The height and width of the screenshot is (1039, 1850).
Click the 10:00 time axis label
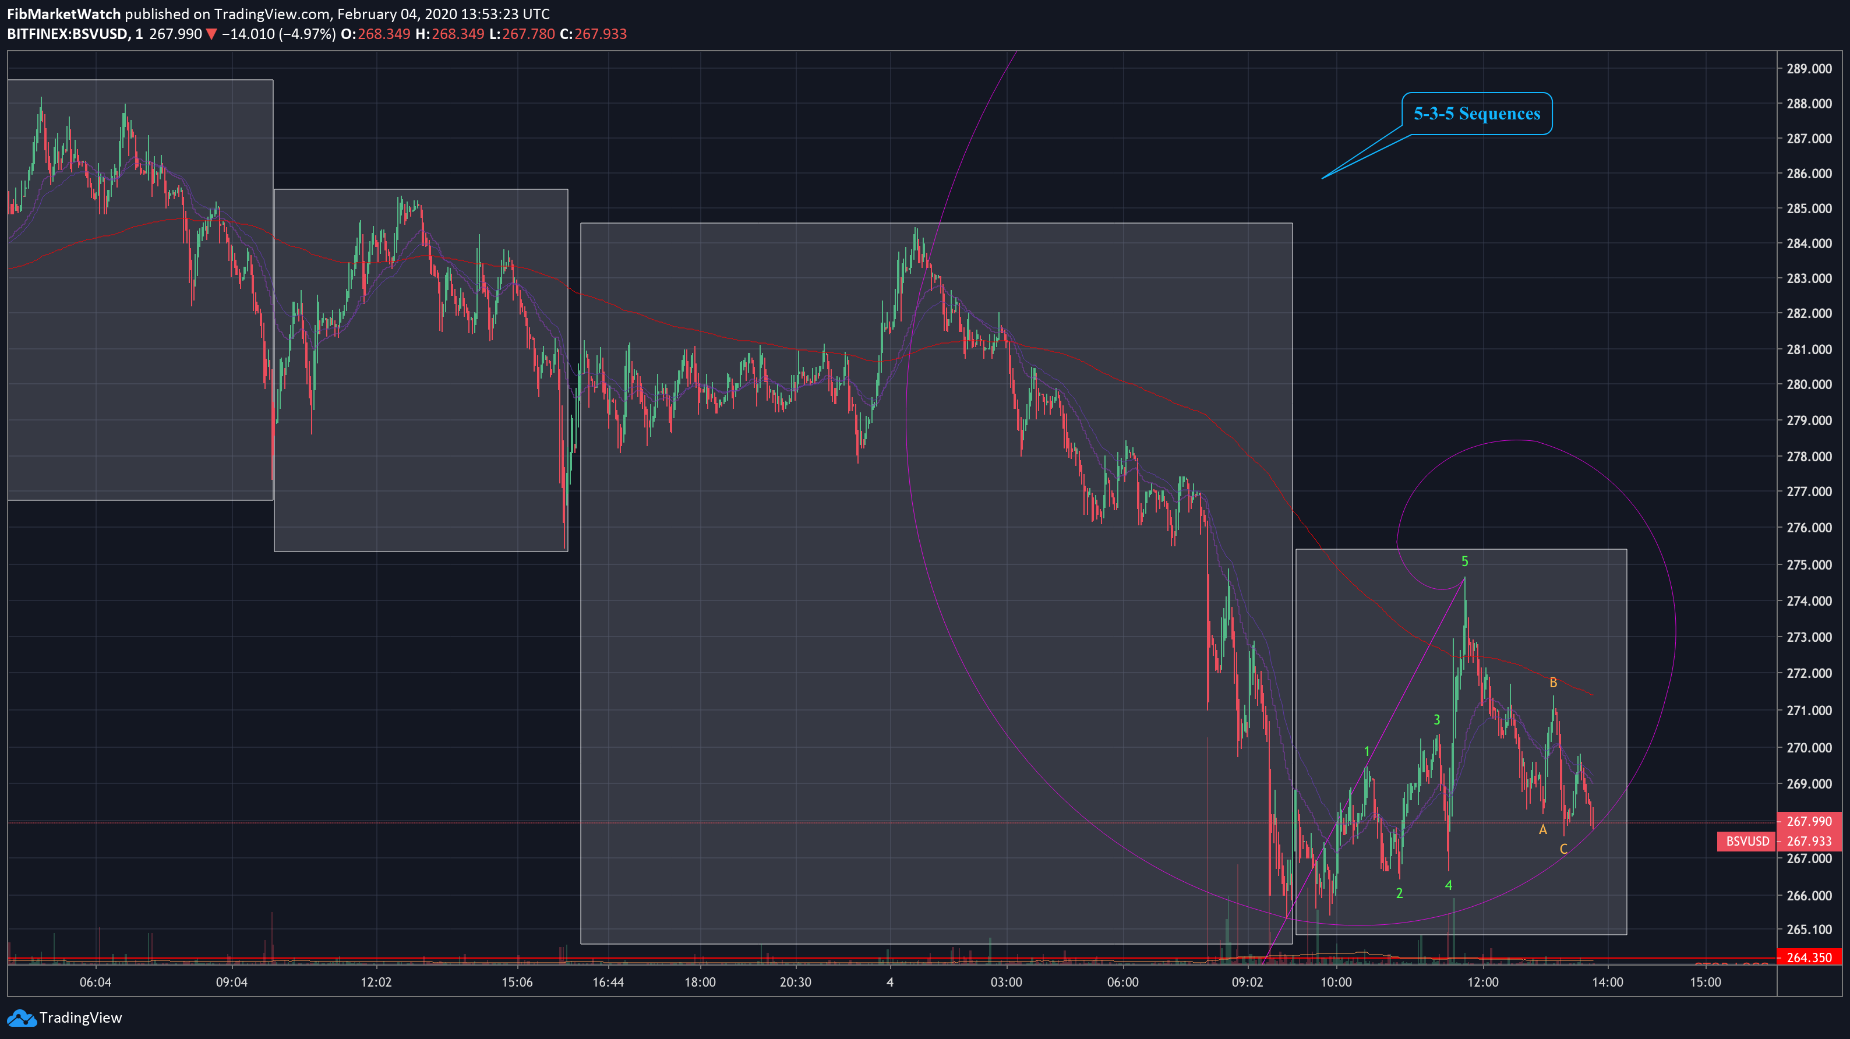pos(1336,981)
